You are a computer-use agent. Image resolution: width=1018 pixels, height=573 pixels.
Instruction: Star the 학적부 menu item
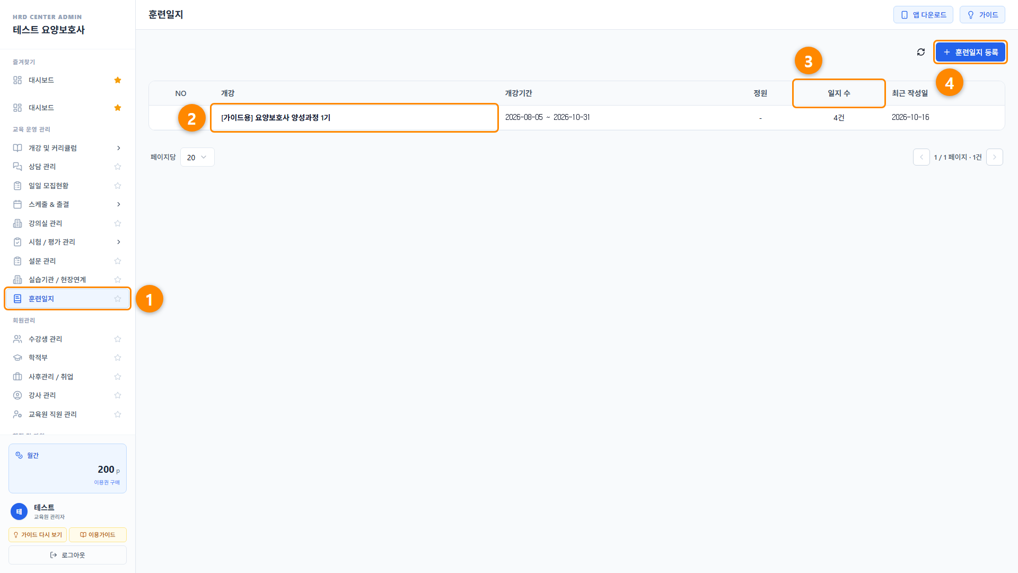coord(118,358)
